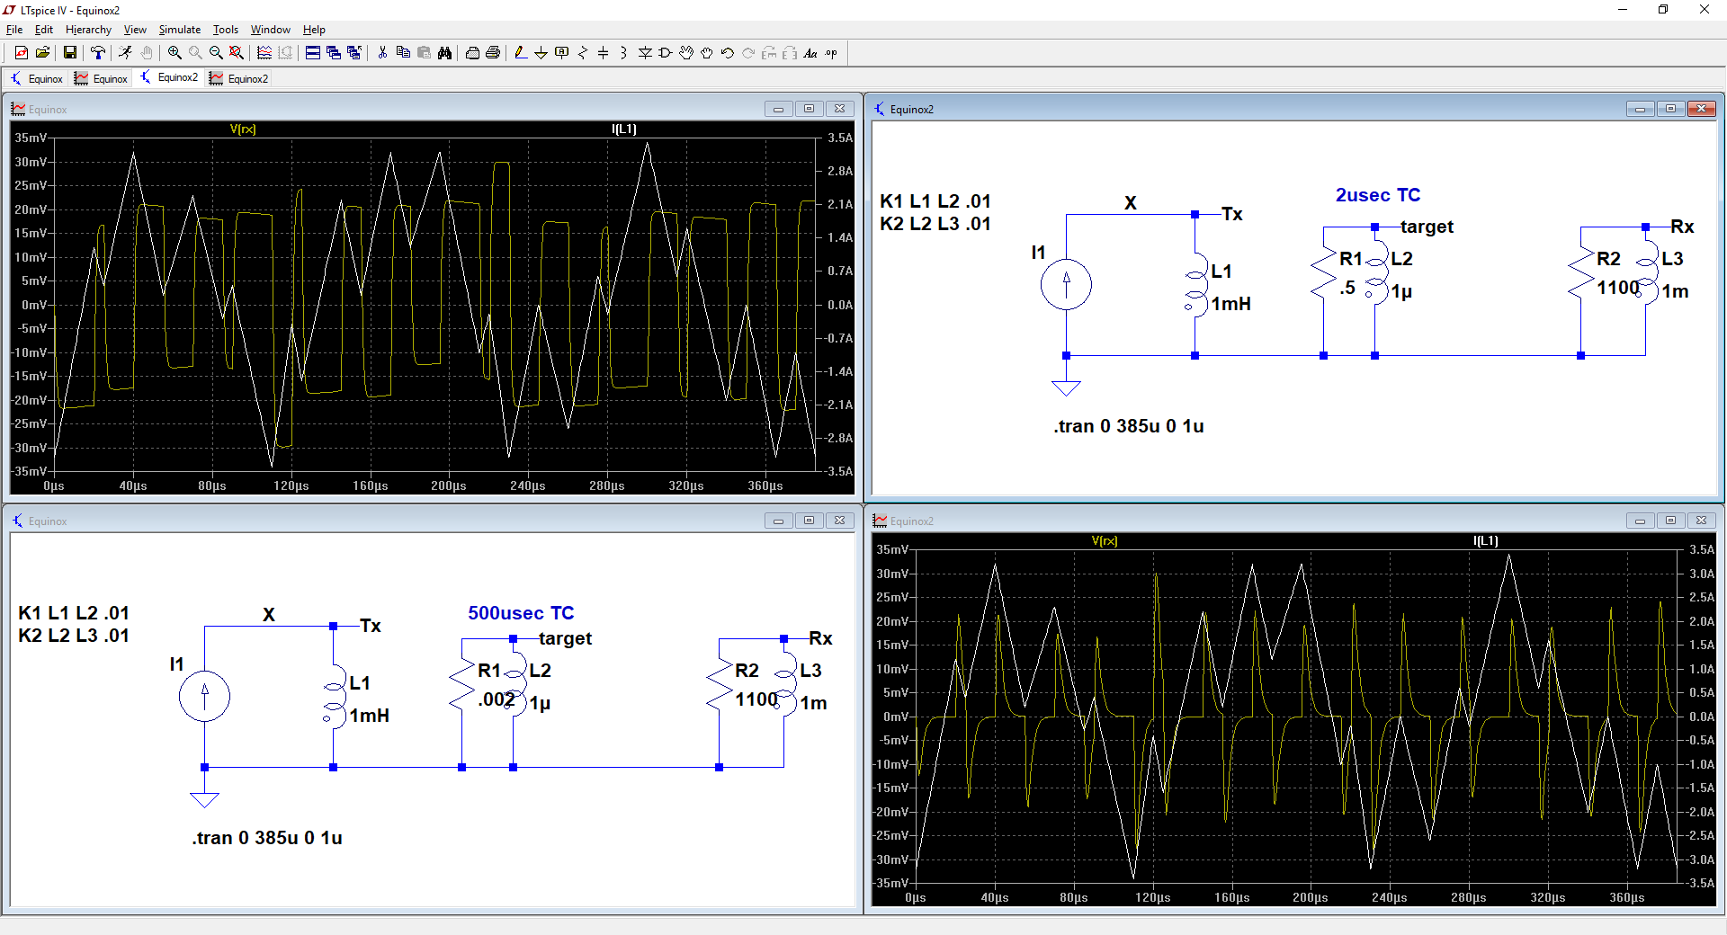The width and height of the screenshot is (1727, 935).
Task: Open the Hierarchy menu
Action: pyautogui.click(x=88, y=30)
